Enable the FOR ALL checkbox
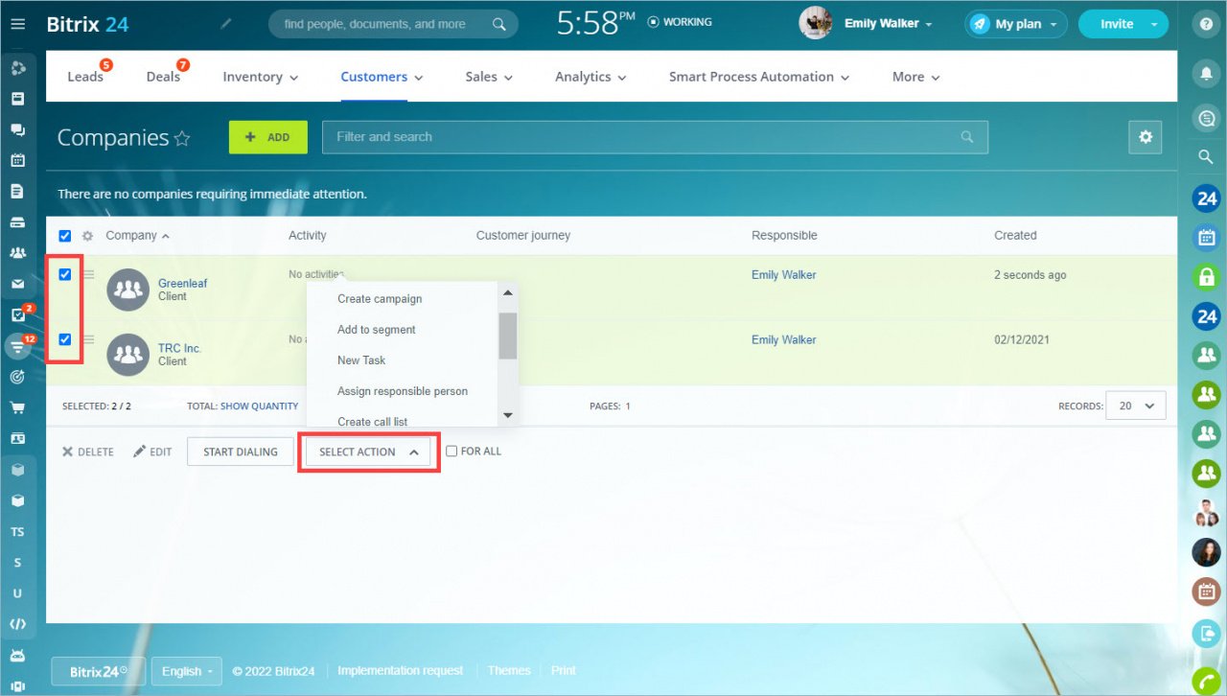This screenshot has width=1227, height=696. [x=451, y=452]
